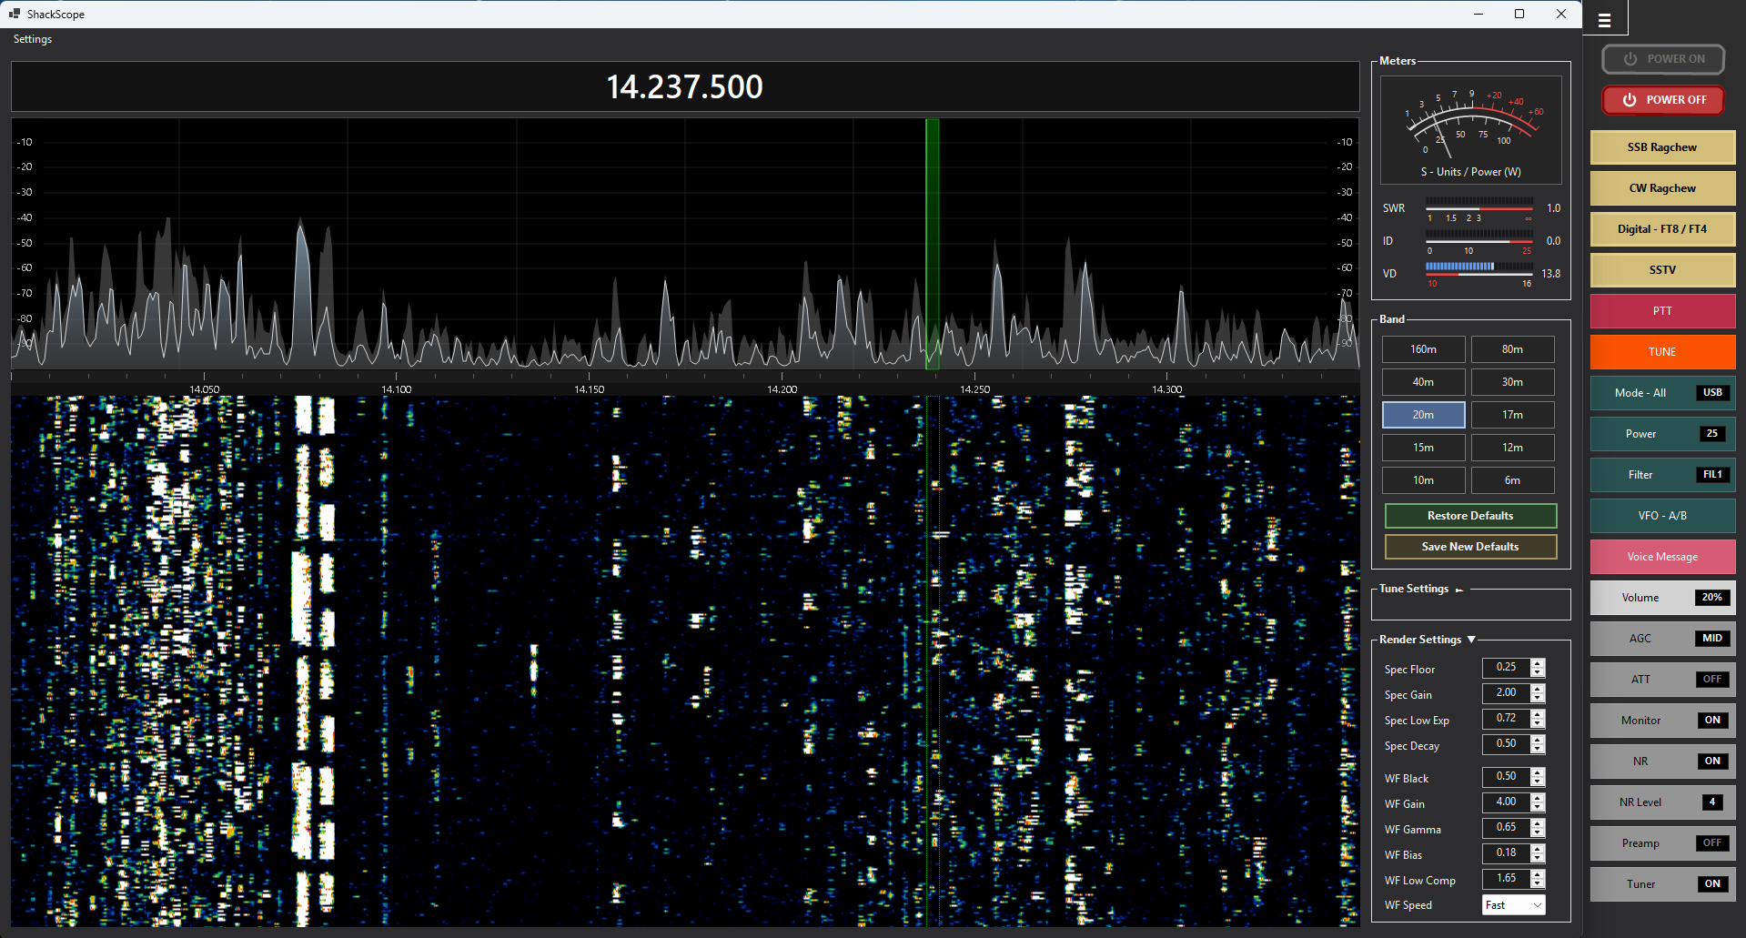Click the S-Units / Power analog meter
Screen dimensions: 1746x938
pyautogui.click(x=1470, y=130)
